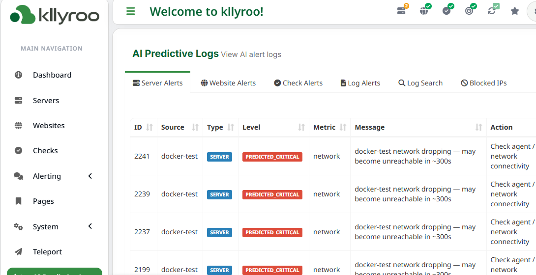
Task: Click the Action column header
Action: [x=502, y=127]
